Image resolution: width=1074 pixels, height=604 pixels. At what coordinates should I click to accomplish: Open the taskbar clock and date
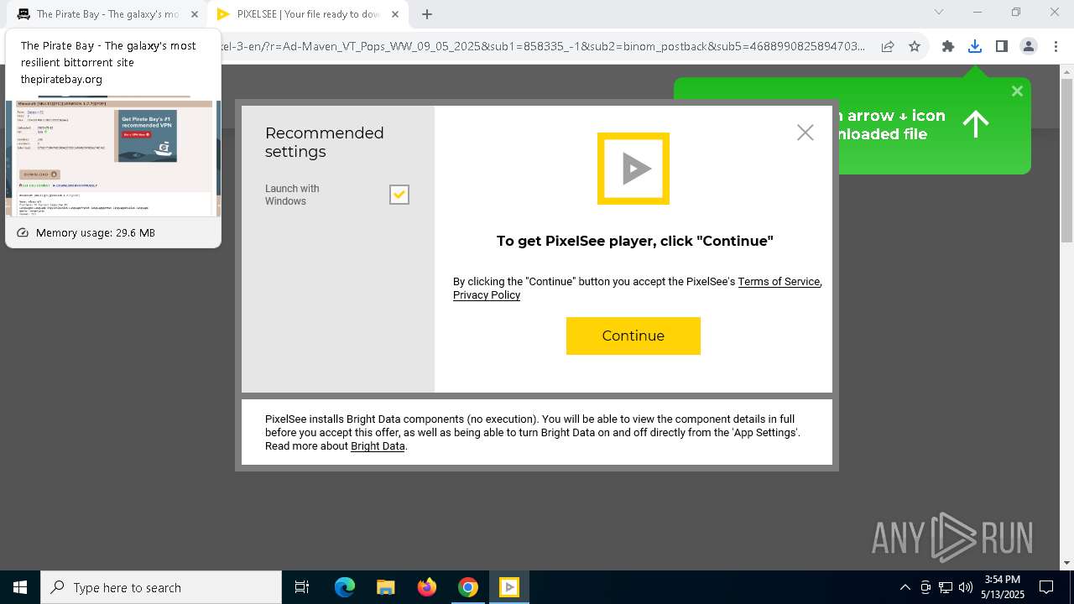pyautogui.click(x=1003, y=587)
